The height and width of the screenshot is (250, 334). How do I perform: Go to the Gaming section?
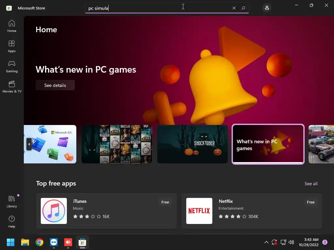pyautogui.click(x=12, y=66)
